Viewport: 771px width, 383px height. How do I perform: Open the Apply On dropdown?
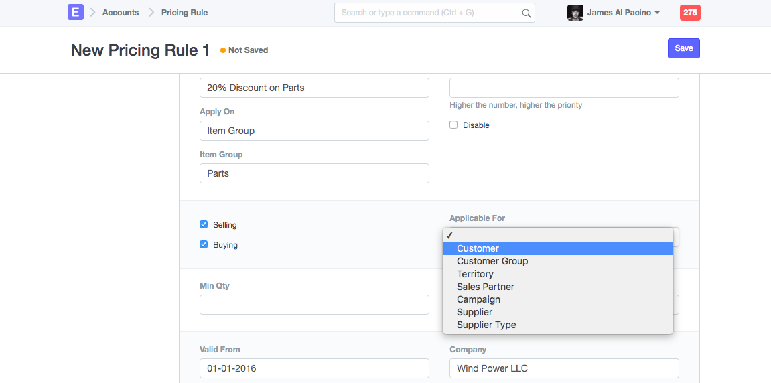pos(314,131)
